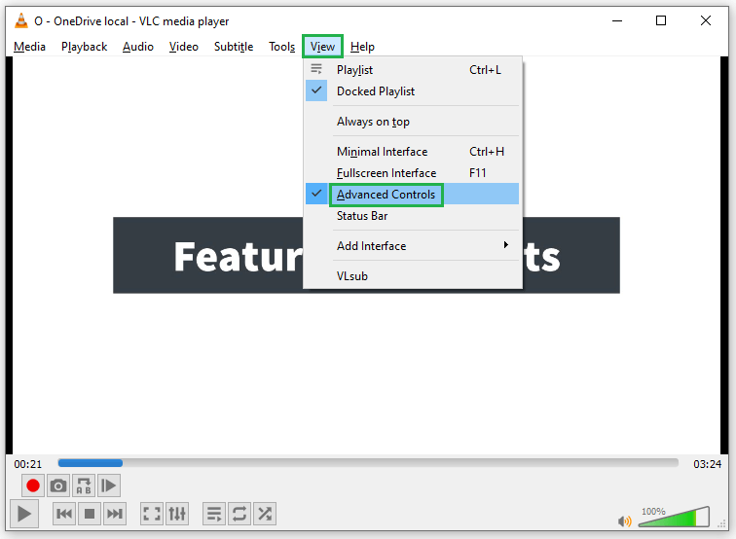Jump to previous media track
The width and height of the screenshot is (736, 539).
point(64,514)
